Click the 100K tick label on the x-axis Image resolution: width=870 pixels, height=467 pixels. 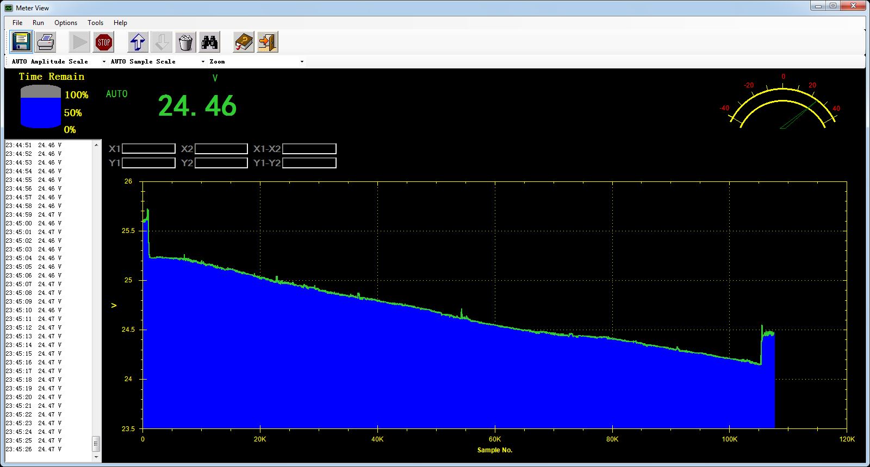point(730,439)
